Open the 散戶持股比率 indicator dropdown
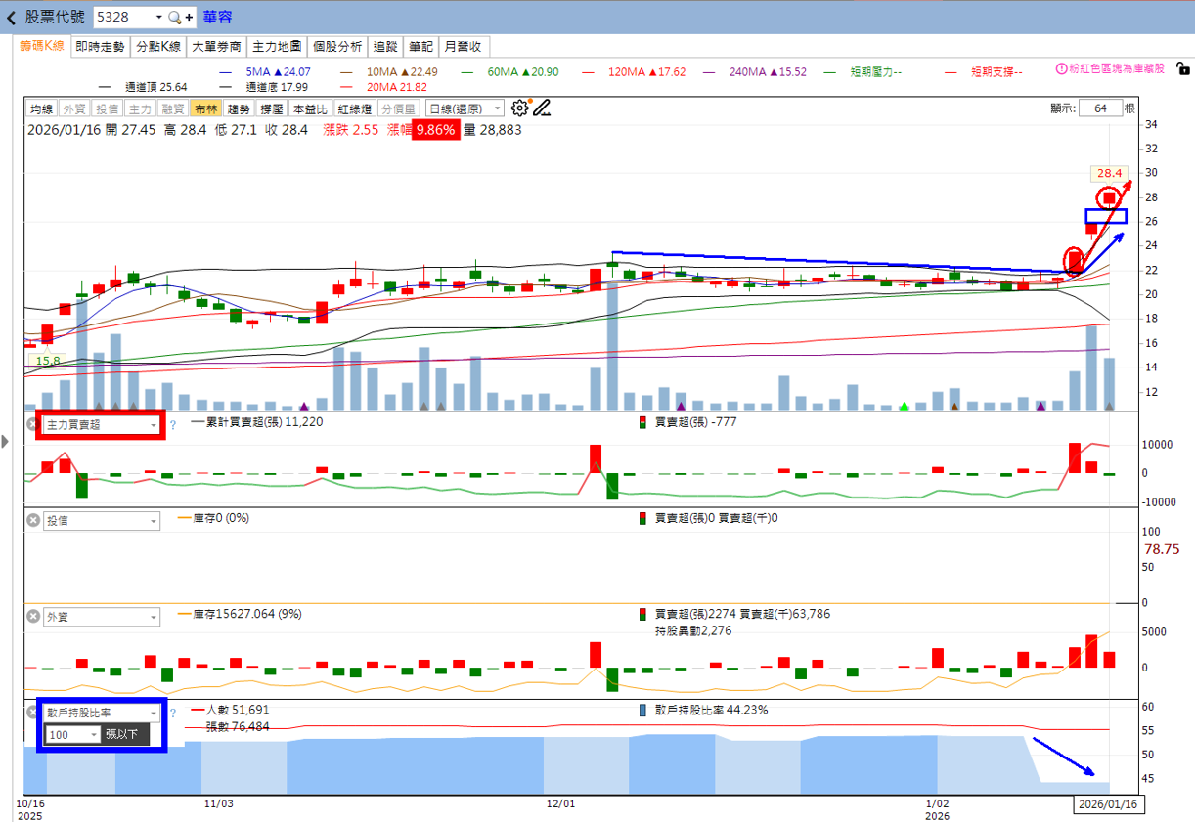This screenshot has width=1195, height=822. coord(101,713)
